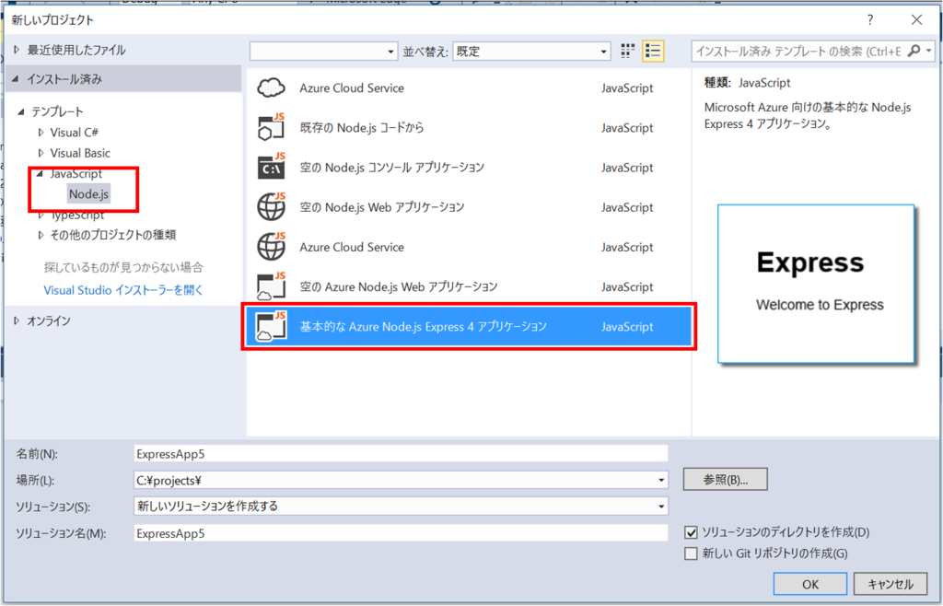Toggle ソリューションのディレクトリを作成 checkbox
This screenshot has width=943, height=606.
pyautogui.click(x=691, y=532)
